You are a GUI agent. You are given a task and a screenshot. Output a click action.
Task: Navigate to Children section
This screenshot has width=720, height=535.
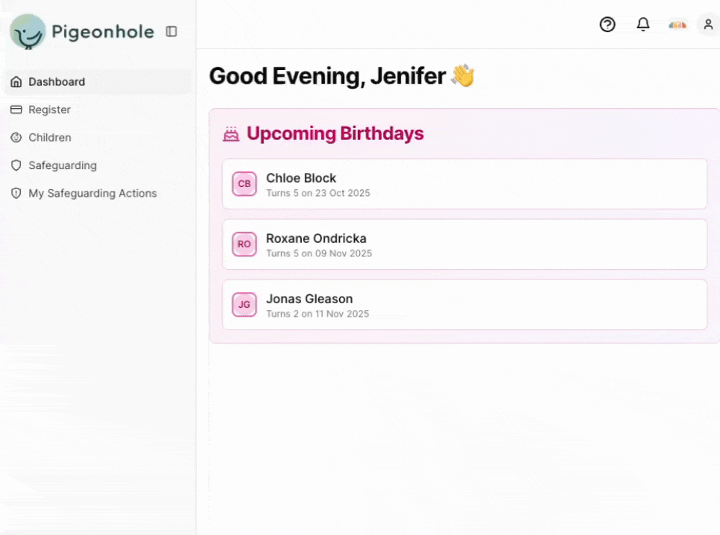click(50, 138)
